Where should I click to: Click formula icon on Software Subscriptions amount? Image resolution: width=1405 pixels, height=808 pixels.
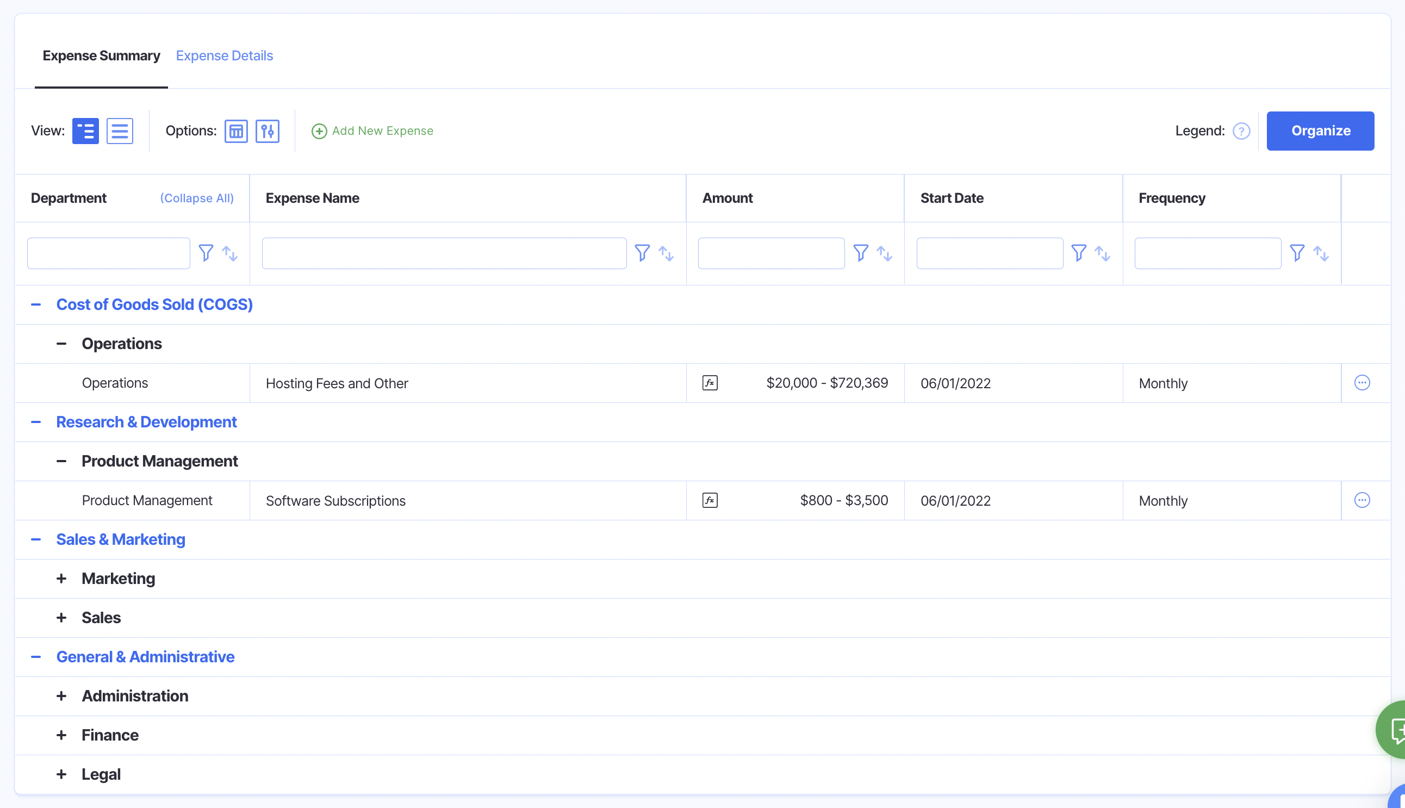coord(710,500)
